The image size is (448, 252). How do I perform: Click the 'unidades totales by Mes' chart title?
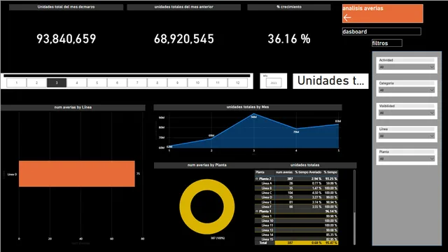pos(248,107)
